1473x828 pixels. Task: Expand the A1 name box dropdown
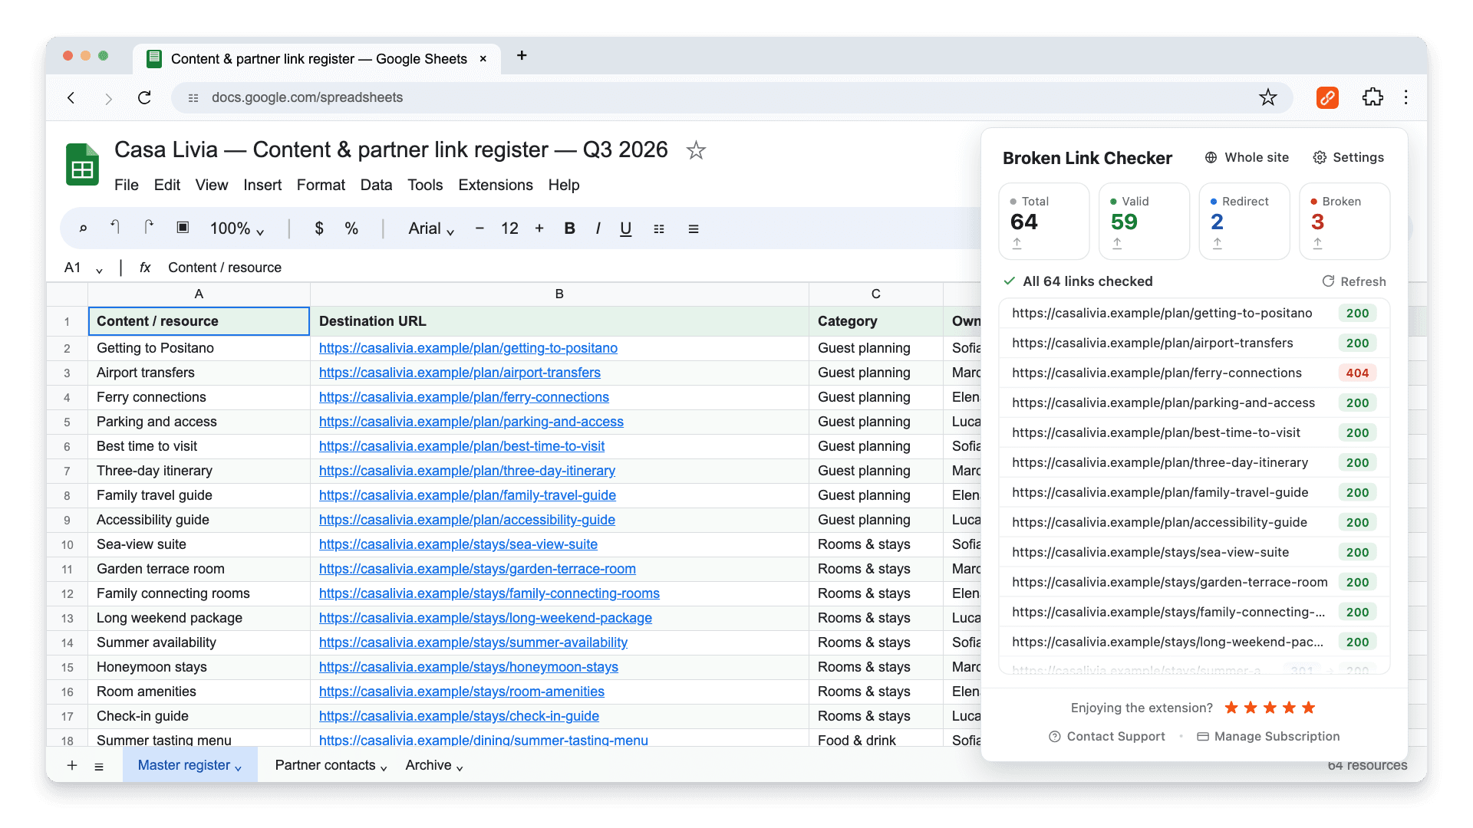(99, 269)
